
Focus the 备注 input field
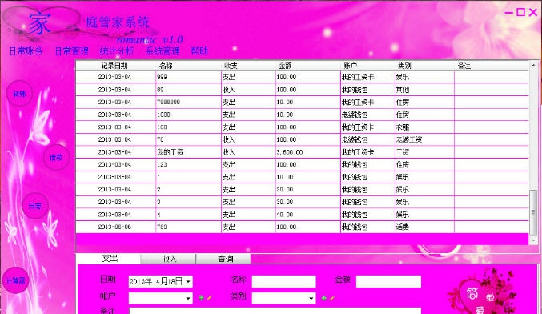(x=275, y=311)
